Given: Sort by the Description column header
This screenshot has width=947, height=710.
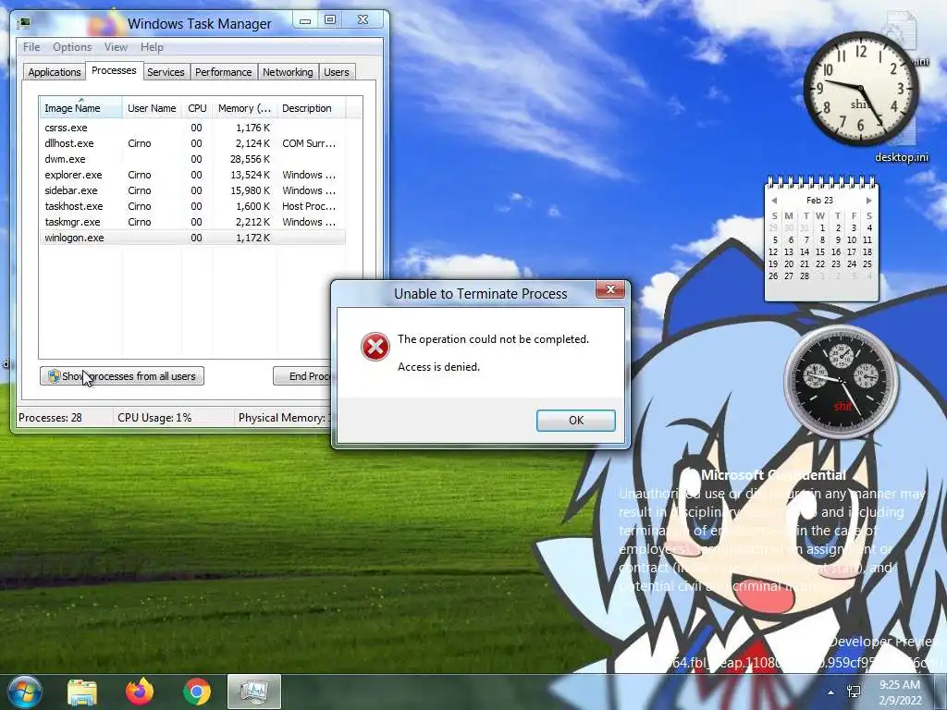Looking at the screenshot, I should [311, 108].
